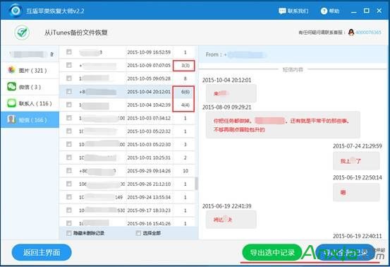
Task: Click count 10 in the 2015-09-29 row
Action: [185, 171]
